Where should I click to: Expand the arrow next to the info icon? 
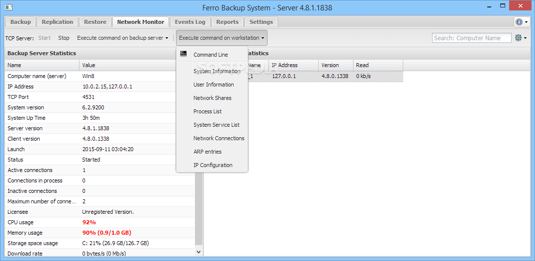(x=527, y=22)
